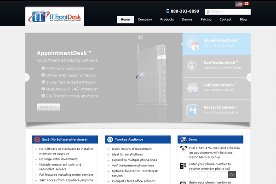Focus the last phone number box
Viewport: 276px width, 184px height.
218,175
